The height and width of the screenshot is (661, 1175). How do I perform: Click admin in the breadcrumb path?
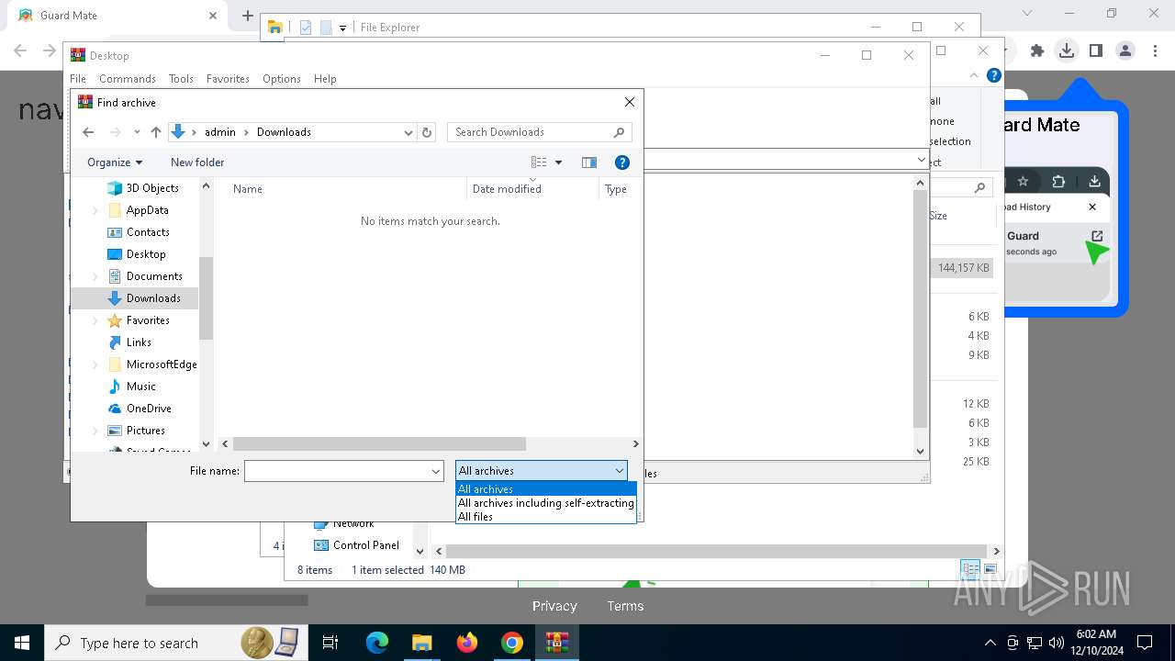coord(220,132)
